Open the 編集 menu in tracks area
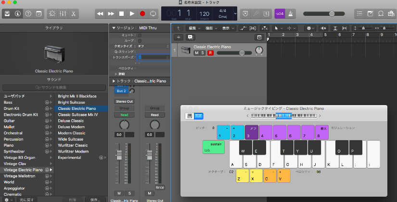 coord(193,28)
